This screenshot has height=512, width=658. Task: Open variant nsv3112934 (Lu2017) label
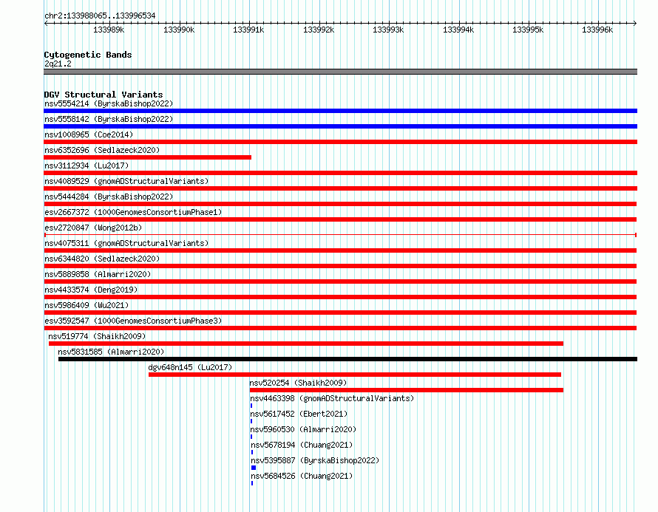click(87, 165)
